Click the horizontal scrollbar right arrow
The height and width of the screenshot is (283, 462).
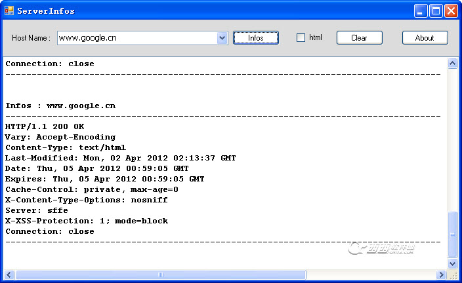[441, 274]
